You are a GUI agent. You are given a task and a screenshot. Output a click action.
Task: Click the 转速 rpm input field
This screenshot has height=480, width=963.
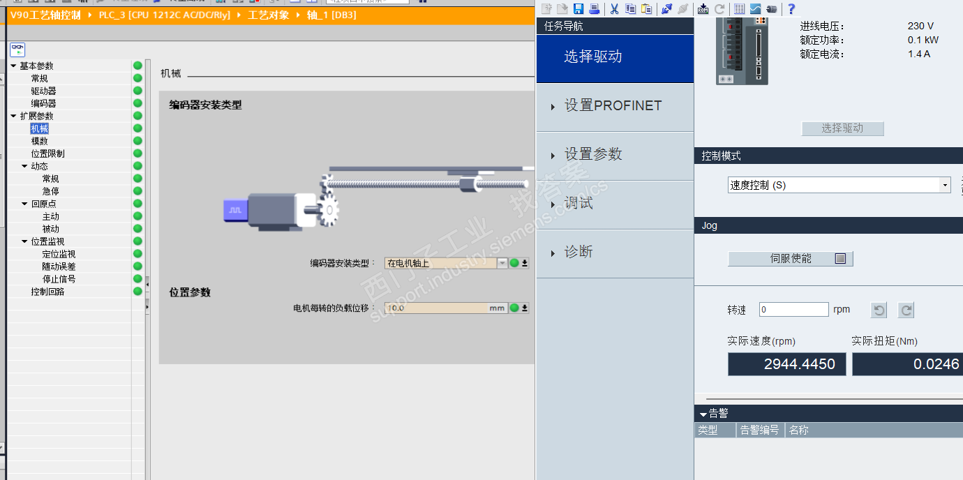[793, 309]
